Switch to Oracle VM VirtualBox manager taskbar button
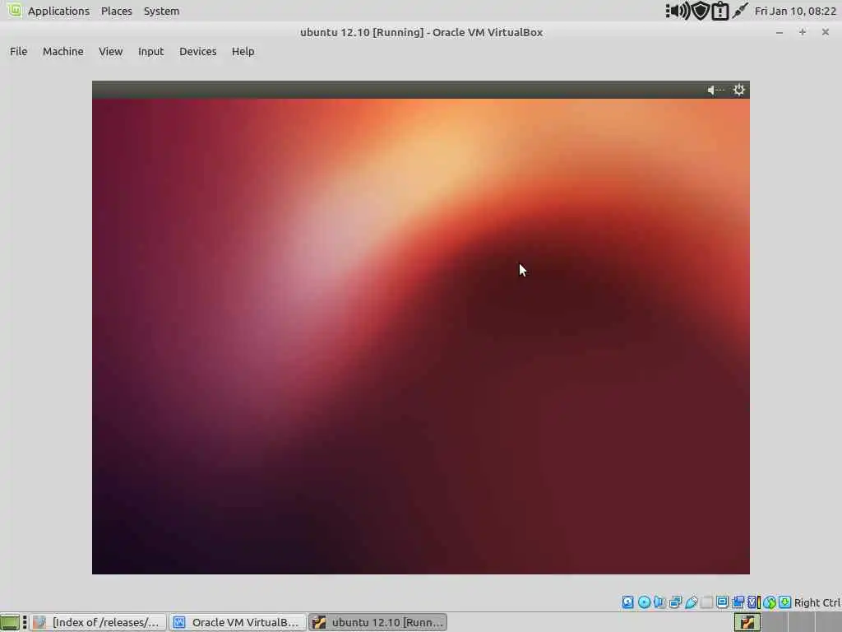 coord(238,622)
